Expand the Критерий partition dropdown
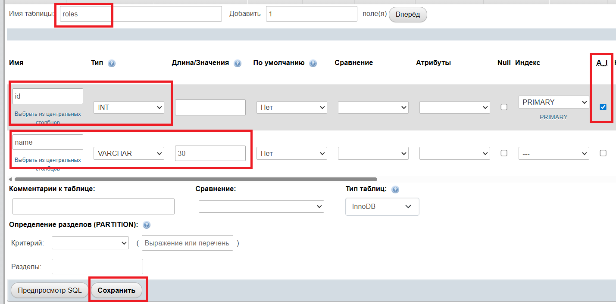Viewport: 616px width, 304px height. tap(90, 243)
